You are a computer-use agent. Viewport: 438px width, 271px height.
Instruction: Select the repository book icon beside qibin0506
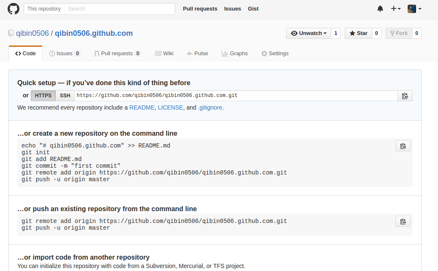11,33
